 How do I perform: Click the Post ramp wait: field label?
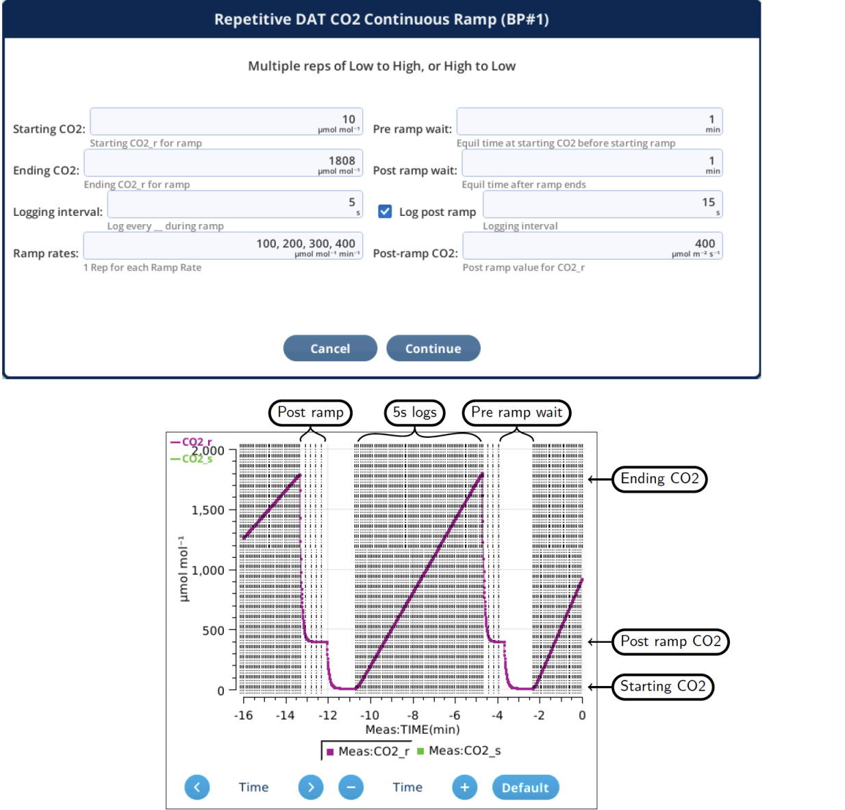pos(415,171)
